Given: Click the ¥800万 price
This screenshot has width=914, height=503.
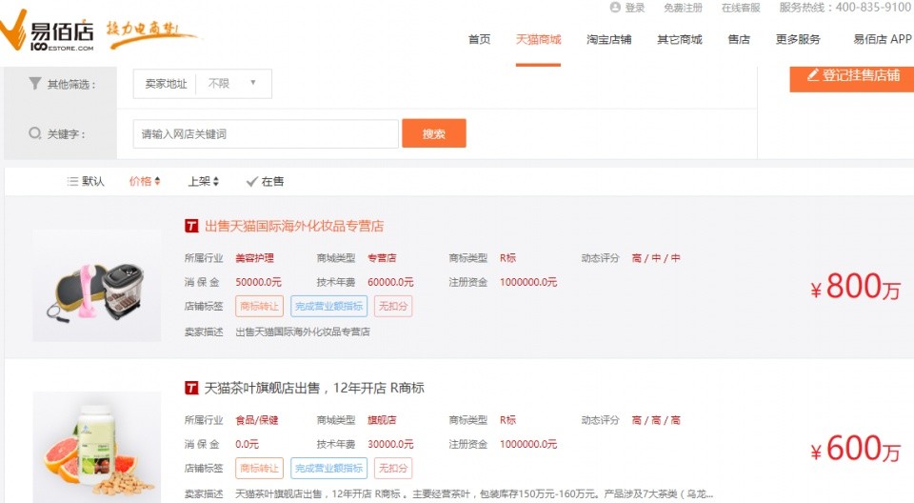Looking at the screenshot, I should 855,286.
